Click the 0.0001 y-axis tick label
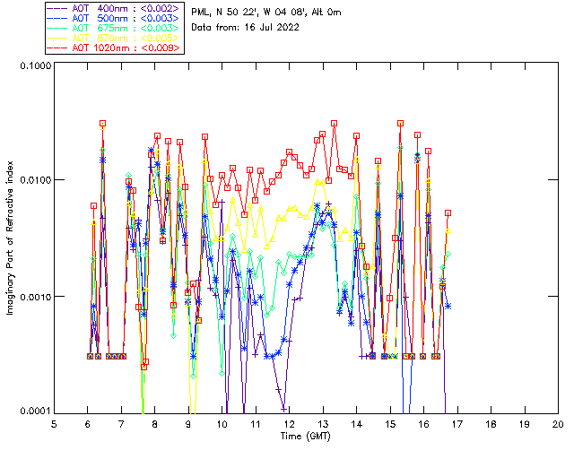574x459 pixels. click(x=35, y=411)
